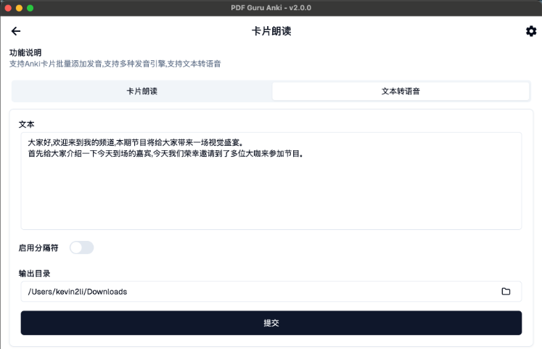Click the 功能说明 section heading
This screenshot has height=349, width=542.
(x=25, y=53)
